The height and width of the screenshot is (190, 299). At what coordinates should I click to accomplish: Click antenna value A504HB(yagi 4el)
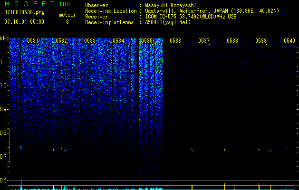coord(168,22)
